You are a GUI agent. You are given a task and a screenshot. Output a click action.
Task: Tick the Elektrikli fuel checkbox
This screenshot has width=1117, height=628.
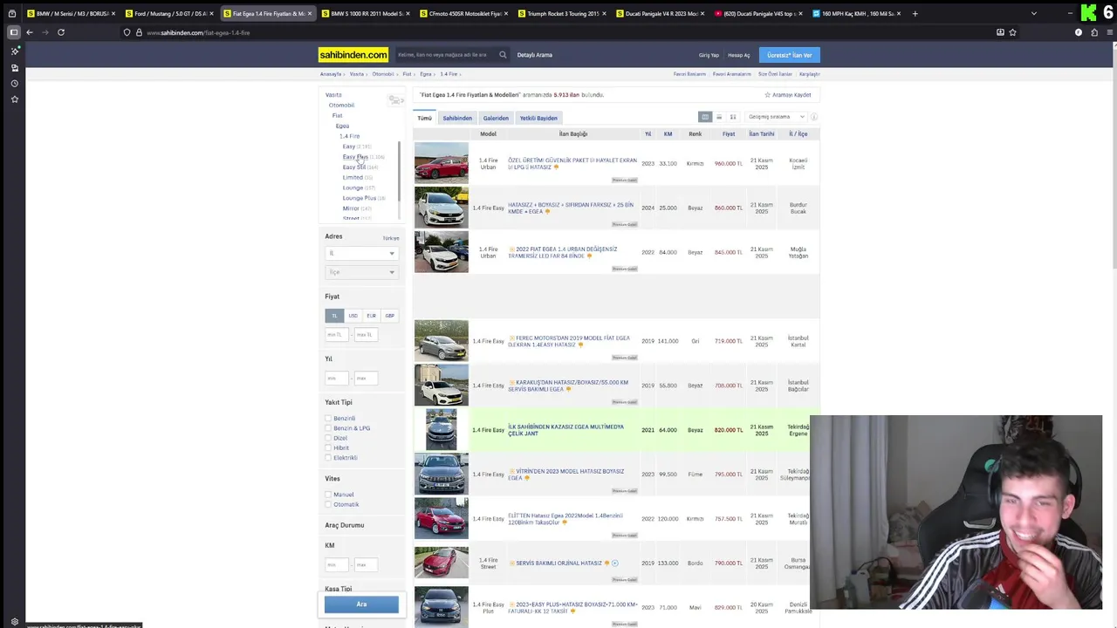click(329, 458)
